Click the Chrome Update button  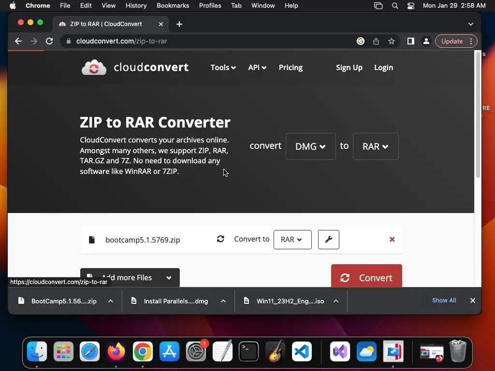point(452,42)
